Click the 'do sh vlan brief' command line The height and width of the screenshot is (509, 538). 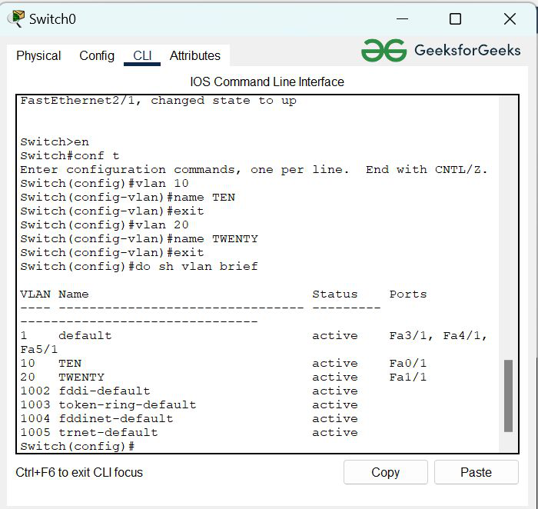tap(139, 266)
